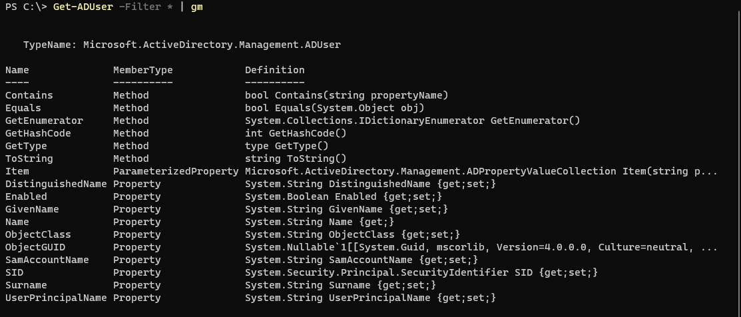Click the Equals method definition text
The image size is (741, 317).
pyautogui.click(x=334, y=108)
